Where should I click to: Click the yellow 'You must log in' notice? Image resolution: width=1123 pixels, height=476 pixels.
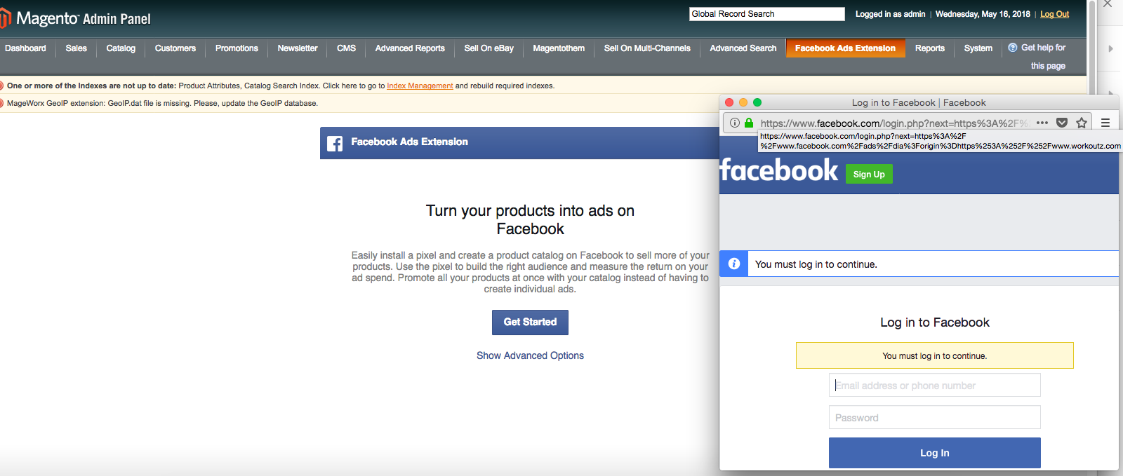click(934, 355)
